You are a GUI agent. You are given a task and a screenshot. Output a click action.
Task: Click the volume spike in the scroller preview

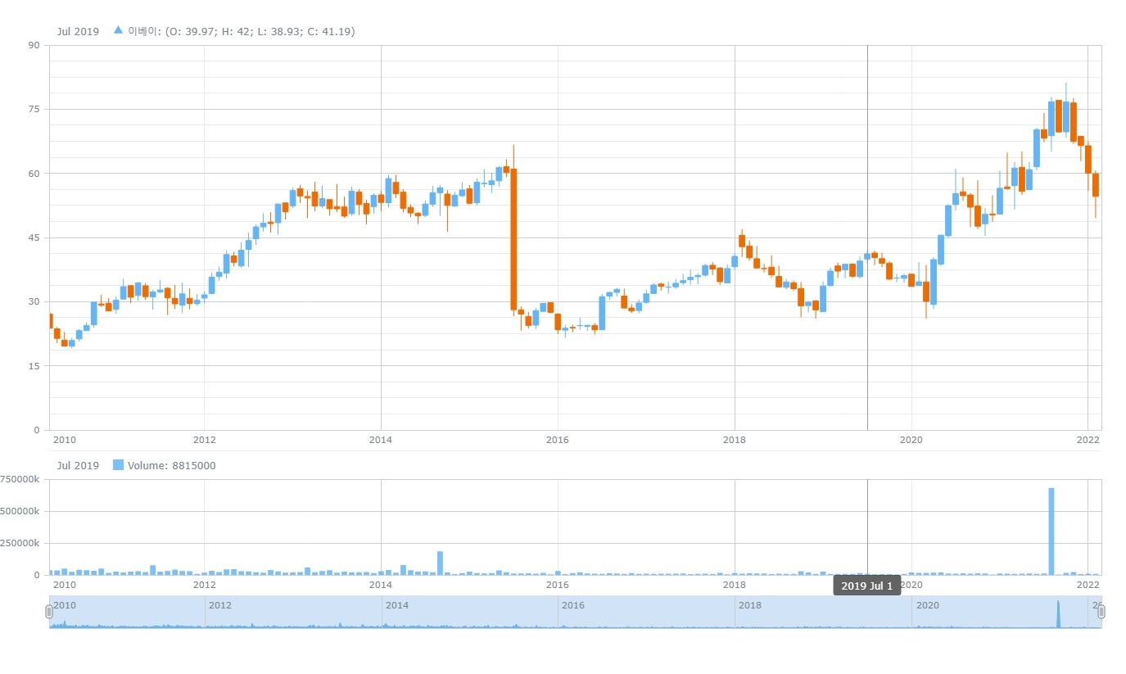coord(1057,614)
